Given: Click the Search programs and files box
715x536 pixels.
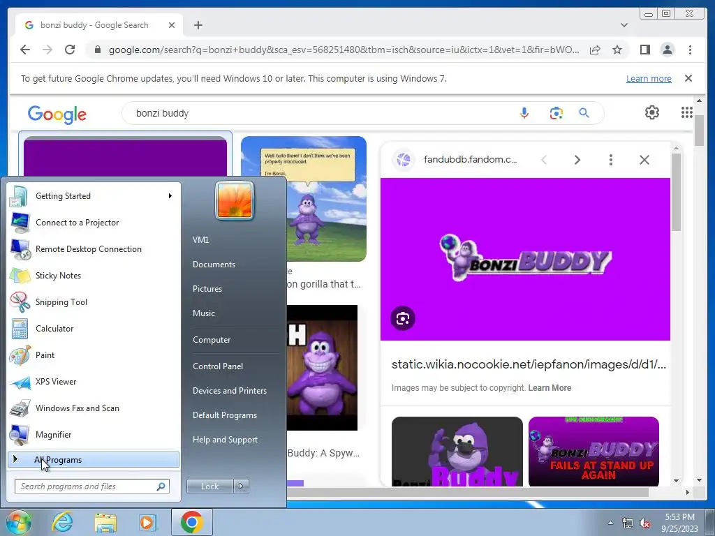Looking at the screenshot, I should [92, 486].
